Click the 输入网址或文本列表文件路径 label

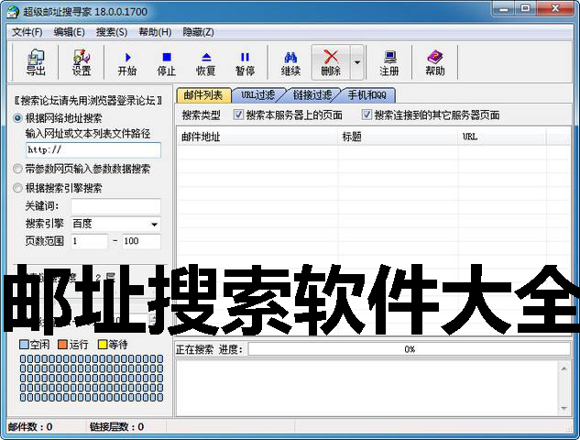[x=88, y=134]
